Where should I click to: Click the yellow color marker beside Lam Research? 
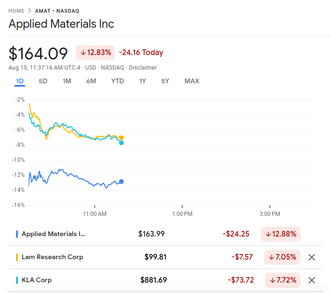17,257
